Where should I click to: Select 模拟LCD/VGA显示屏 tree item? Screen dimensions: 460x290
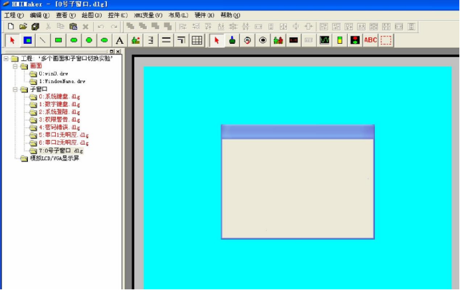pos(55,158)
